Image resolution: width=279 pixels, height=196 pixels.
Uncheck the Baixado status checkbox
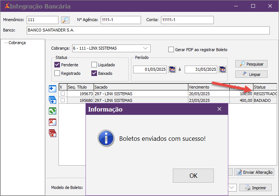tap(94, 73)
